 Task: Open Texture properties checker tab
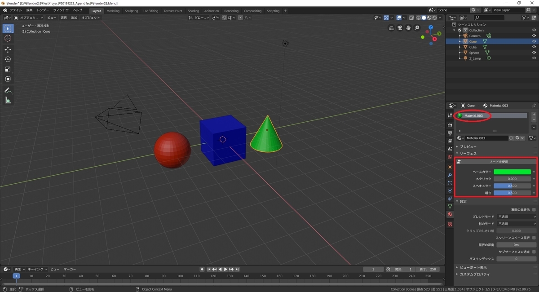(x=450, y=224)
